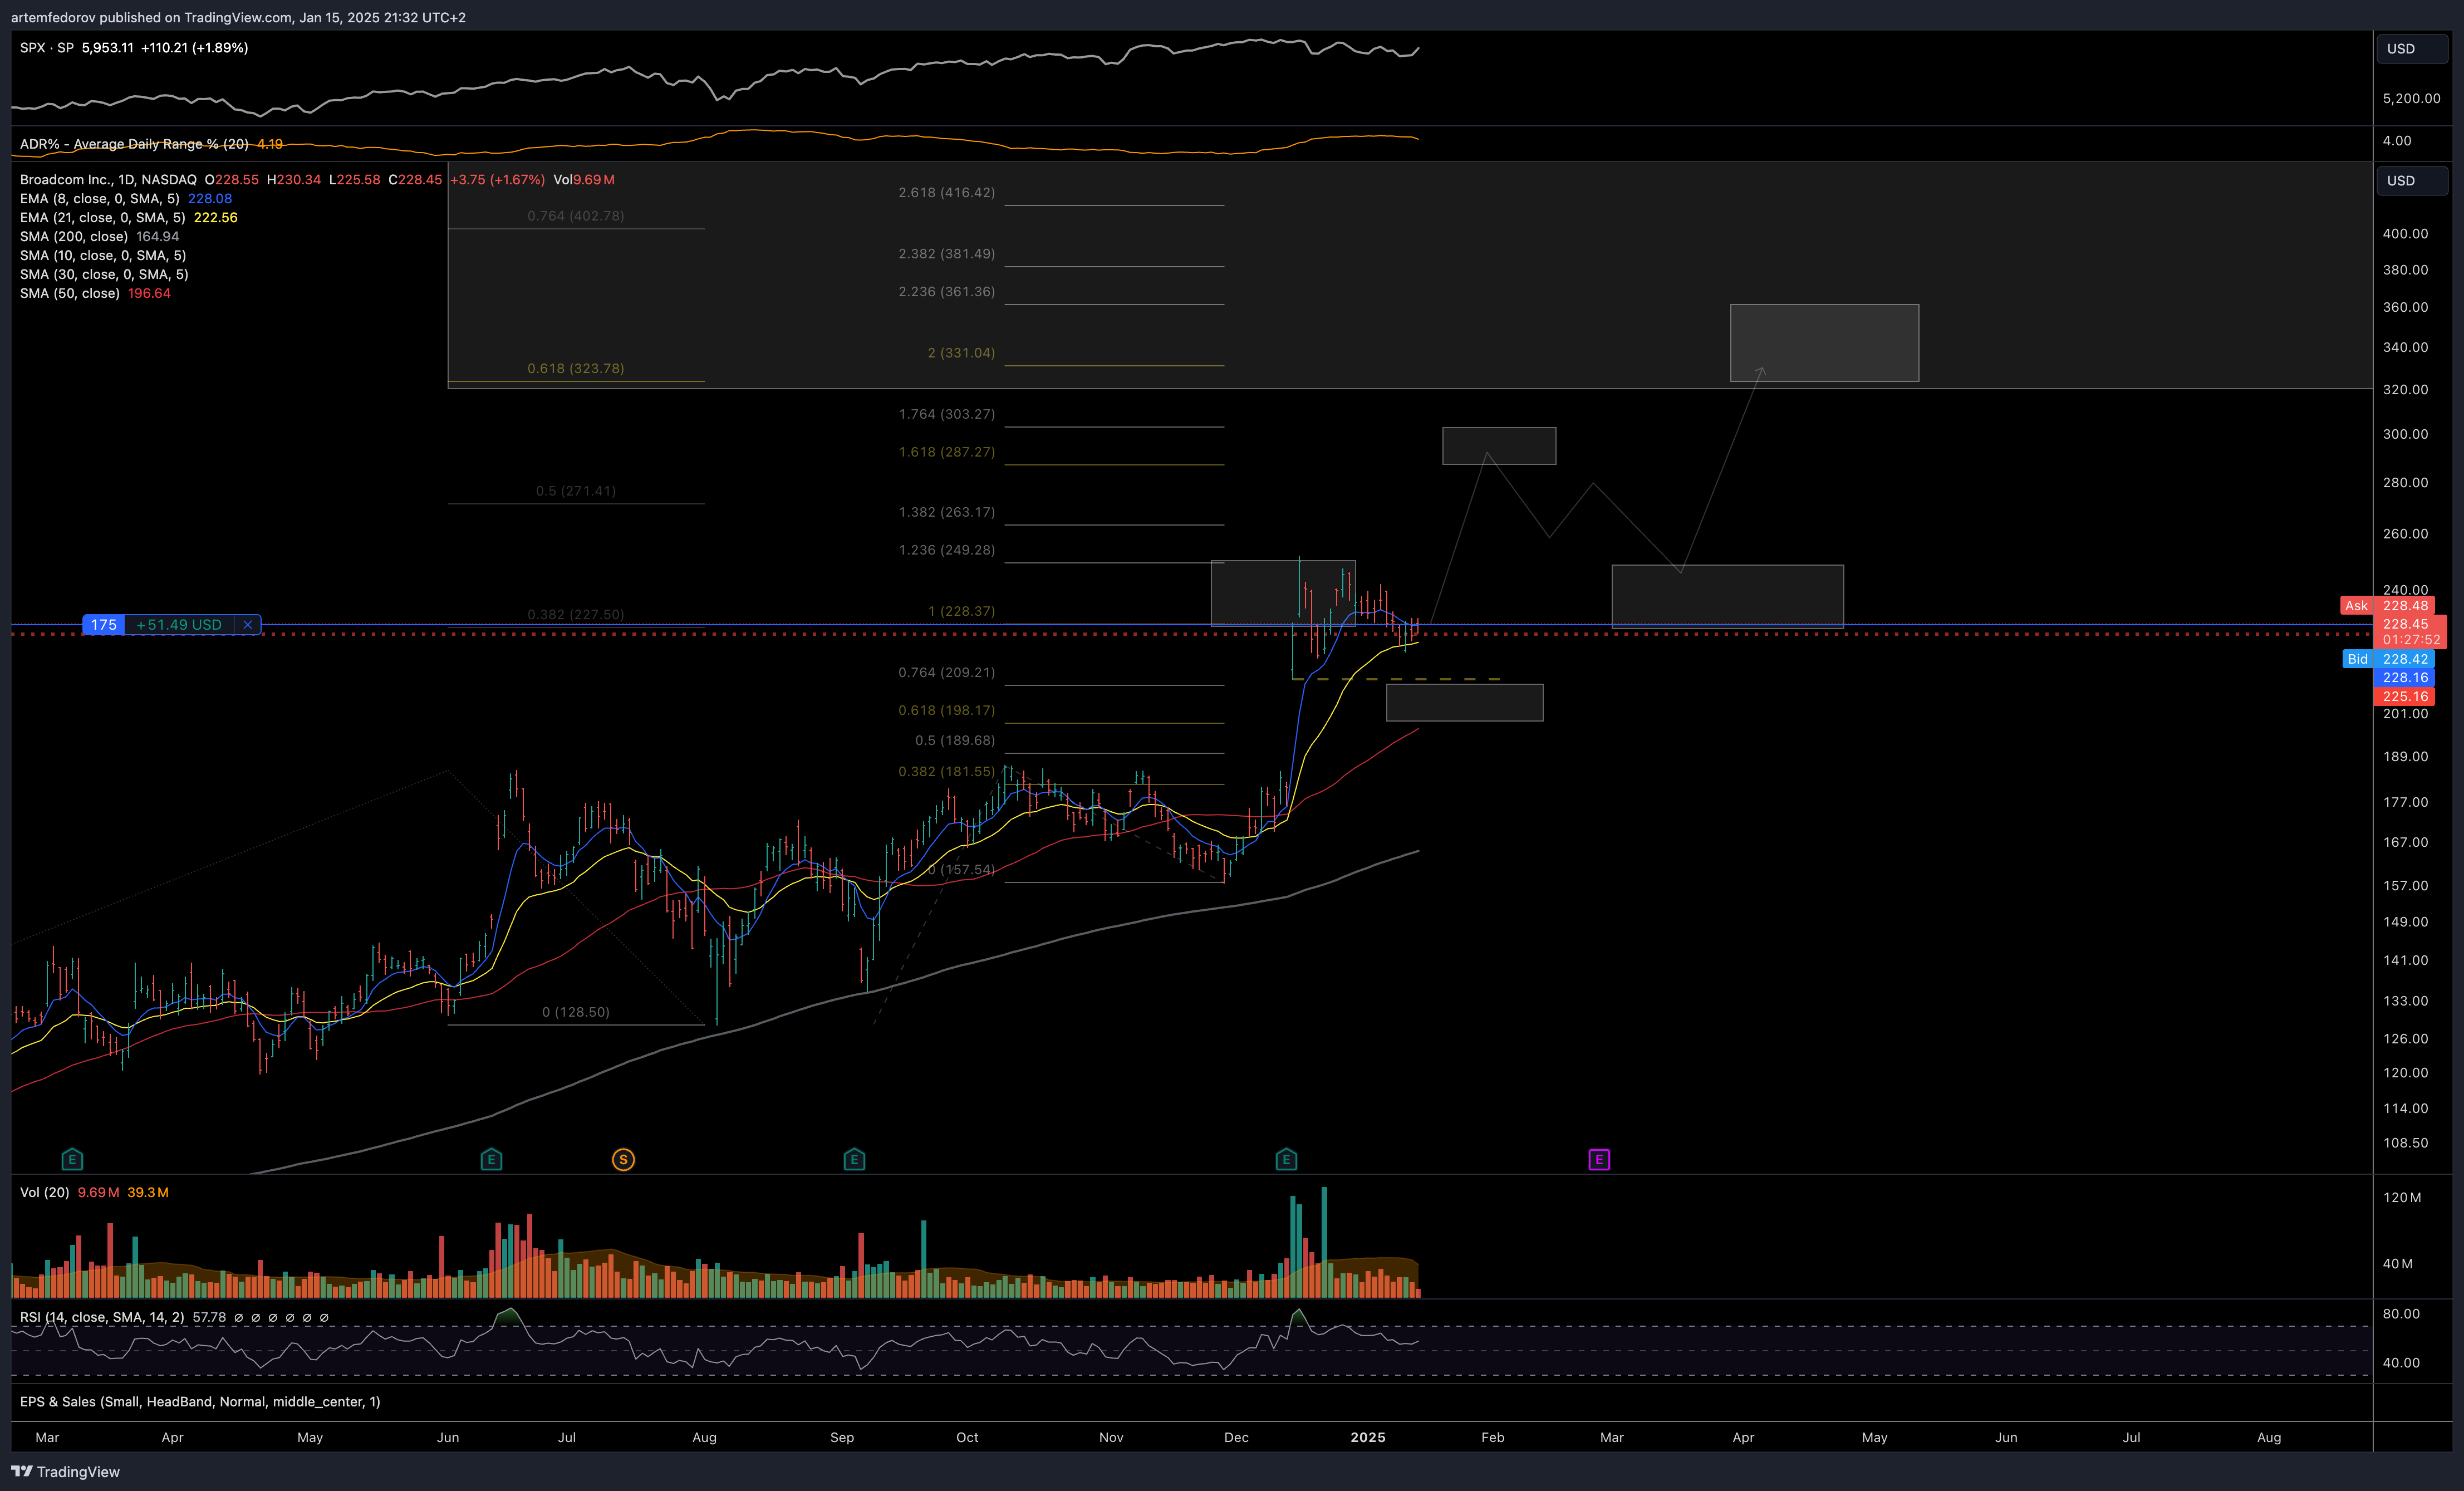The height and width of the screenshot is (1491, 2464).
Task: Select the ADR% Average Daily Range indicator legend
Action: 134,144
